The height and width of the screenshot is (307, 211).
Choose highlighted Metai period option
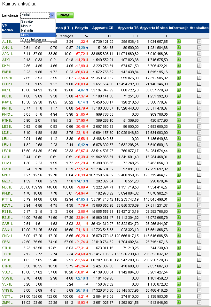click(x=38, y=35)
